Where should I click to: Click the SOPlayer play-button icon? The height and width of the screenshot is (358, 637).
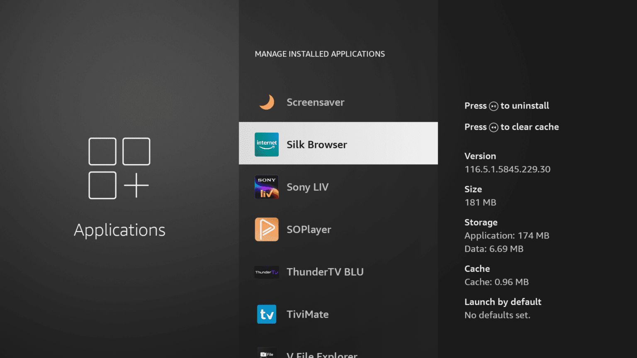[267, 229]
